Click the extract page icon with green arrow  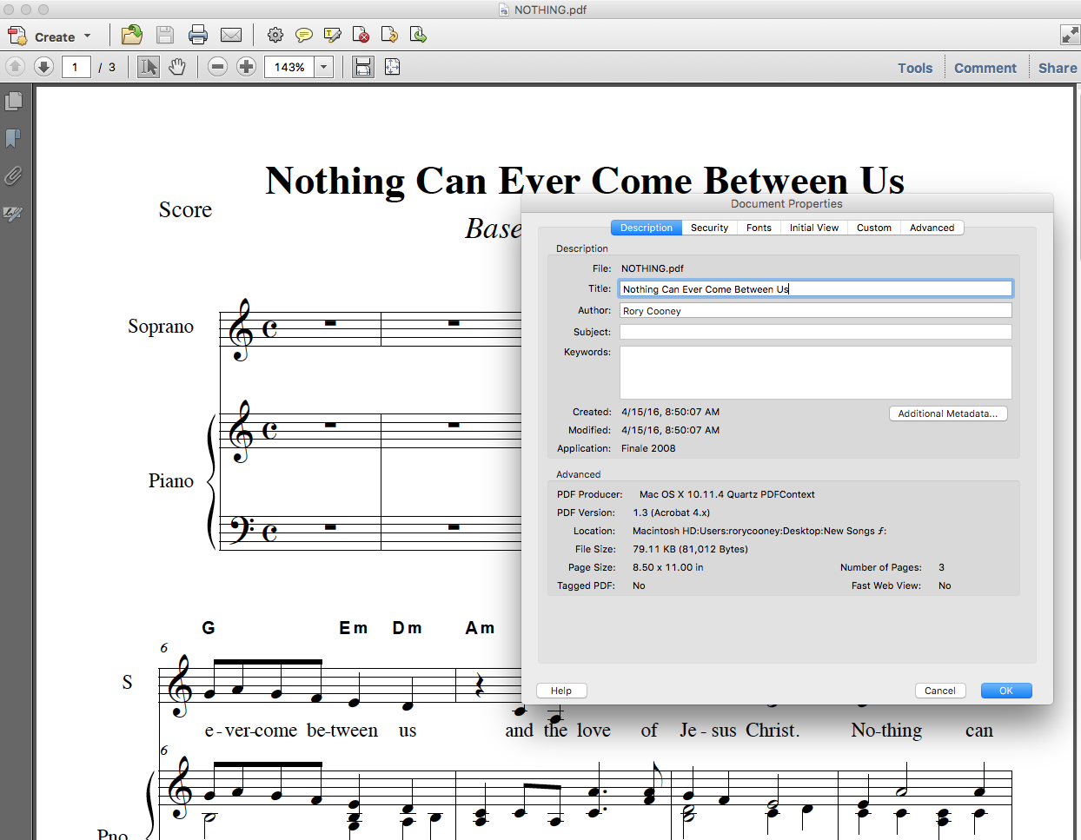click(418, 35)
